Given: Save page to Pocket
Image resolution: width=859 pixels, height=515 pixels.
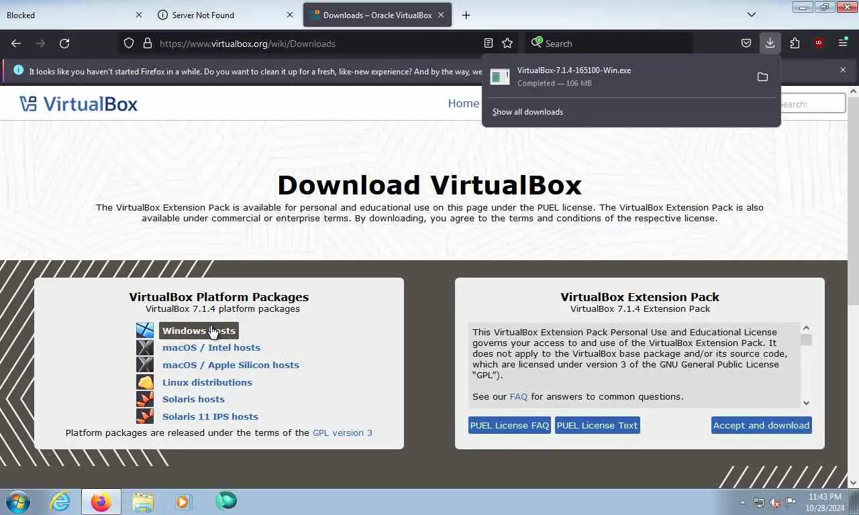Looking at the screenshot, I should pos(746,43).
